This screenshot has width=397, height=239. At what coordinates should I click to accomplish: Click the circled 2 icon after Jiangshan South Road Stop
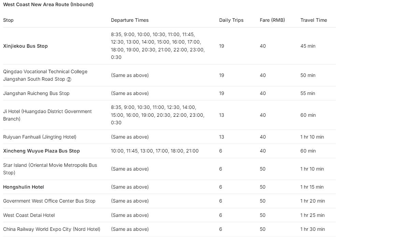69,79
